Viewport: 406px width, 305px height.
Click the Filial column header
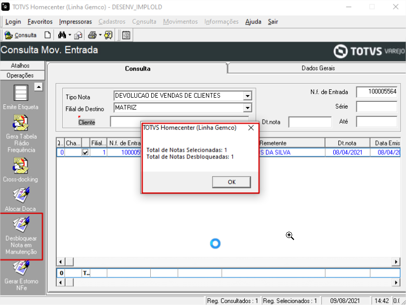98,143
